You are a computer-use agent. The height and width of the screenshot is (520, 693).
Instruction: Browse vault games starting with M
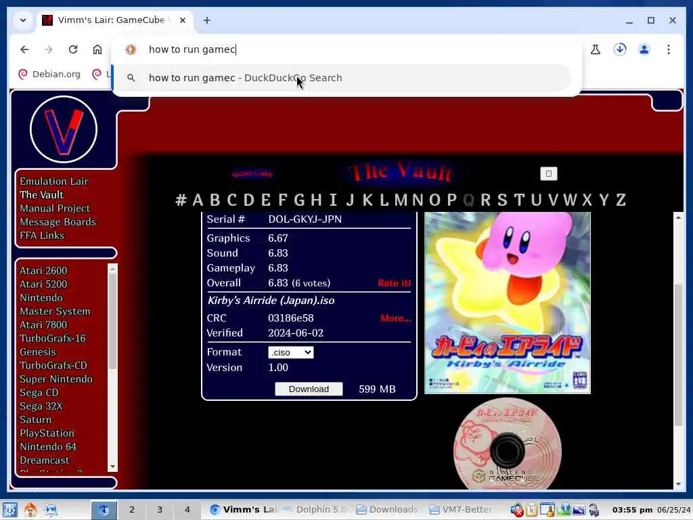point(401,200)
